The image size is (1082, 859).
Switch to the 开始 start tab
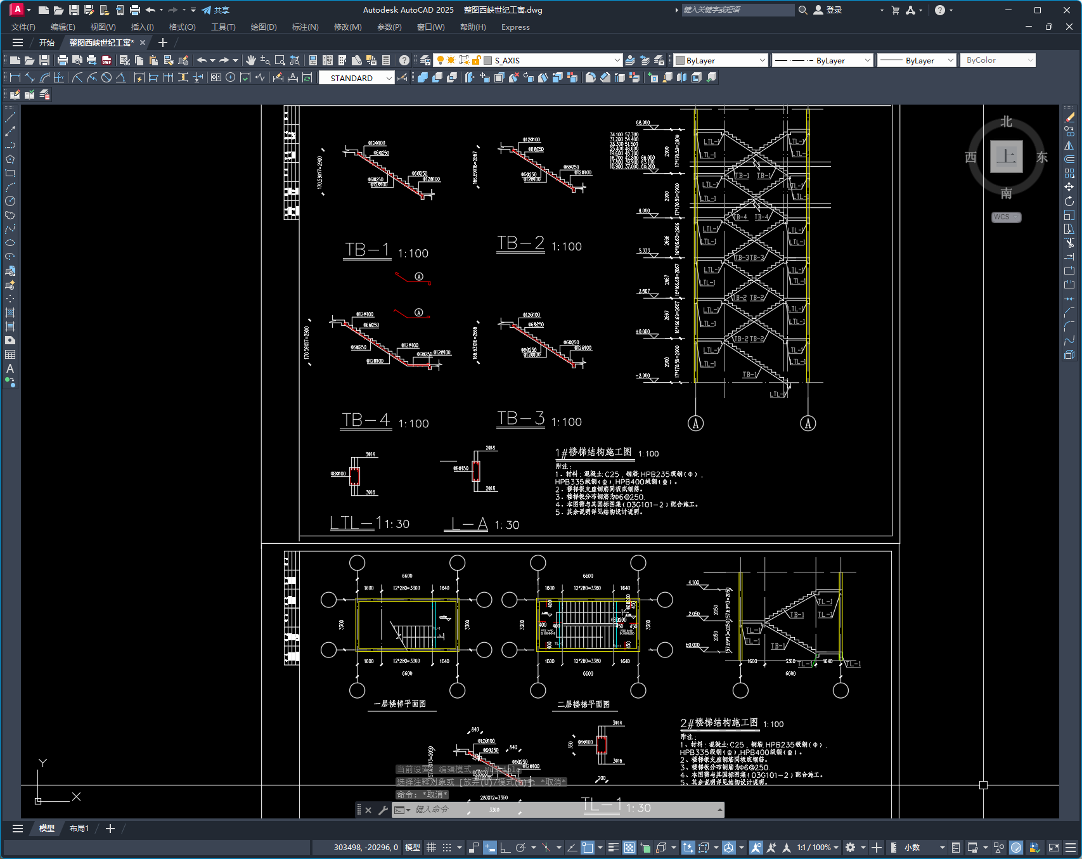(47, 42)
